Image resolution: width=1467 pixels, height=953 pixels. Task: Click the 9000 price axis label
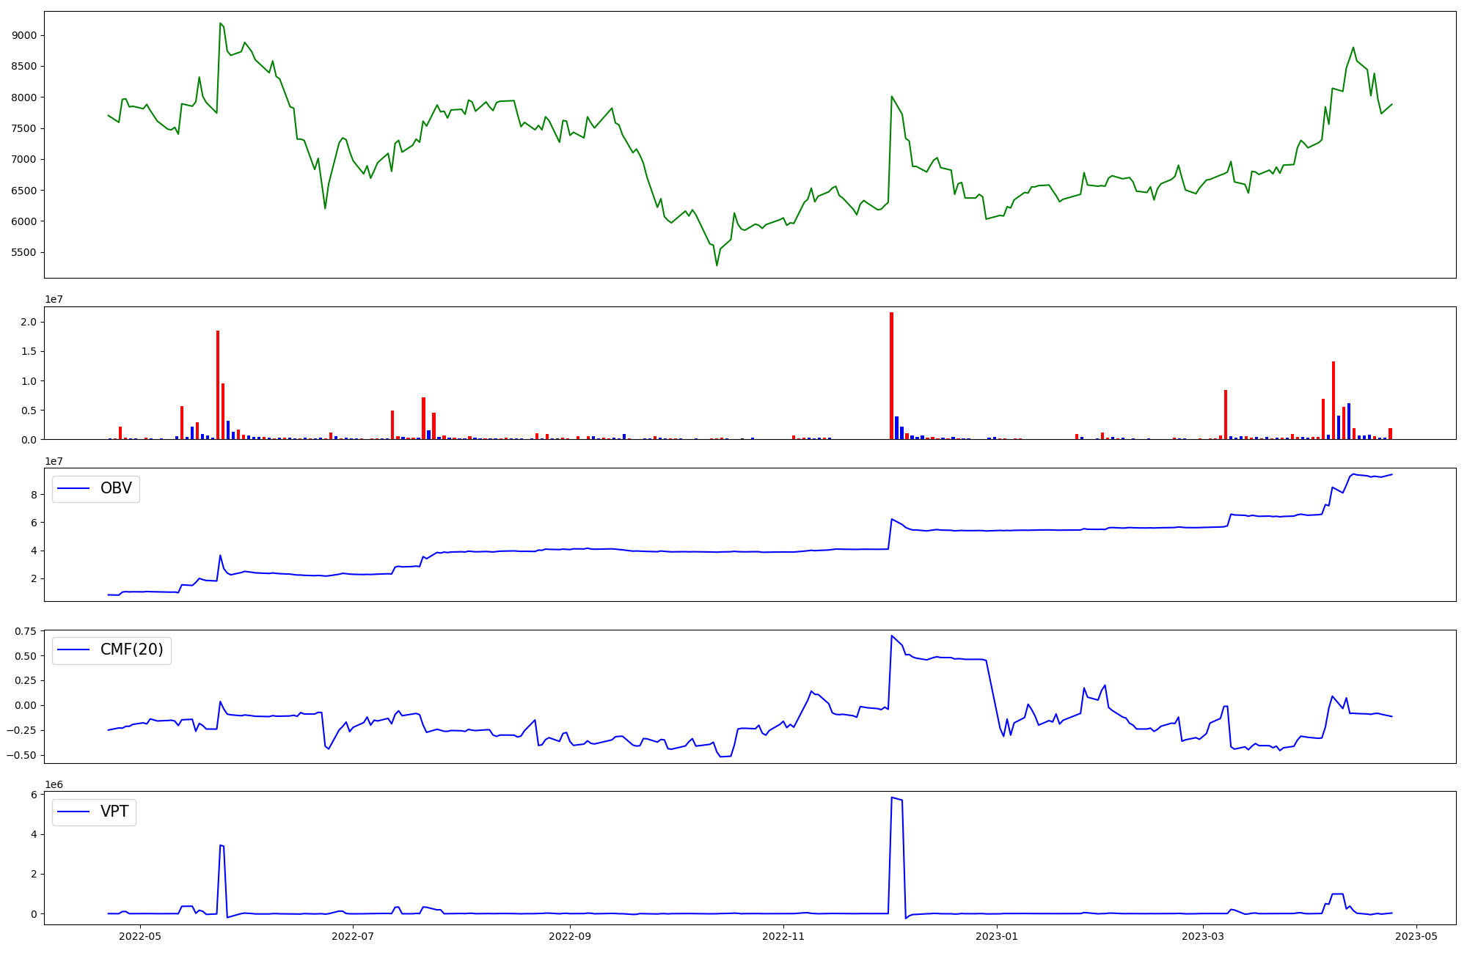(24, 35)
